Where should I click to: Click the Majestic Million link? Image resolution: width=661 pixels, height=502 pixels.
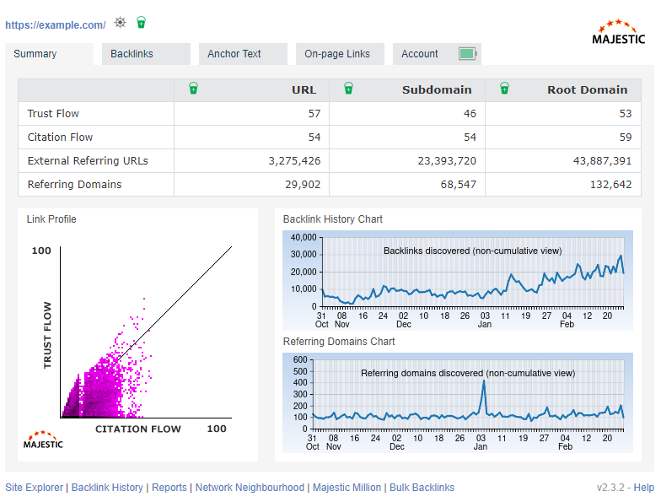(347, 488)
